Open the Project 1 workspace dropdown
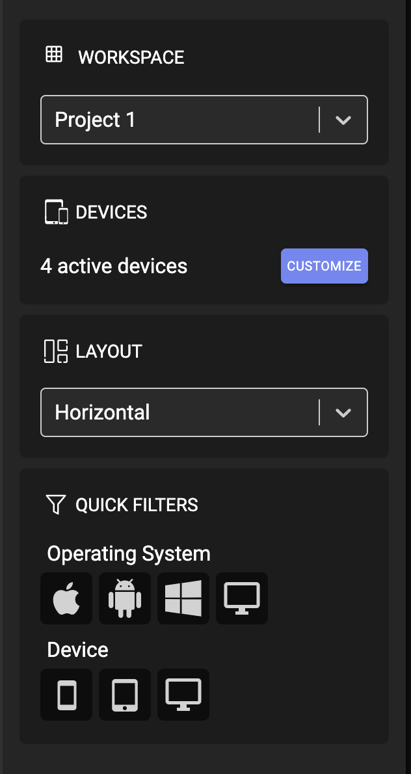 tap(204, 120)
